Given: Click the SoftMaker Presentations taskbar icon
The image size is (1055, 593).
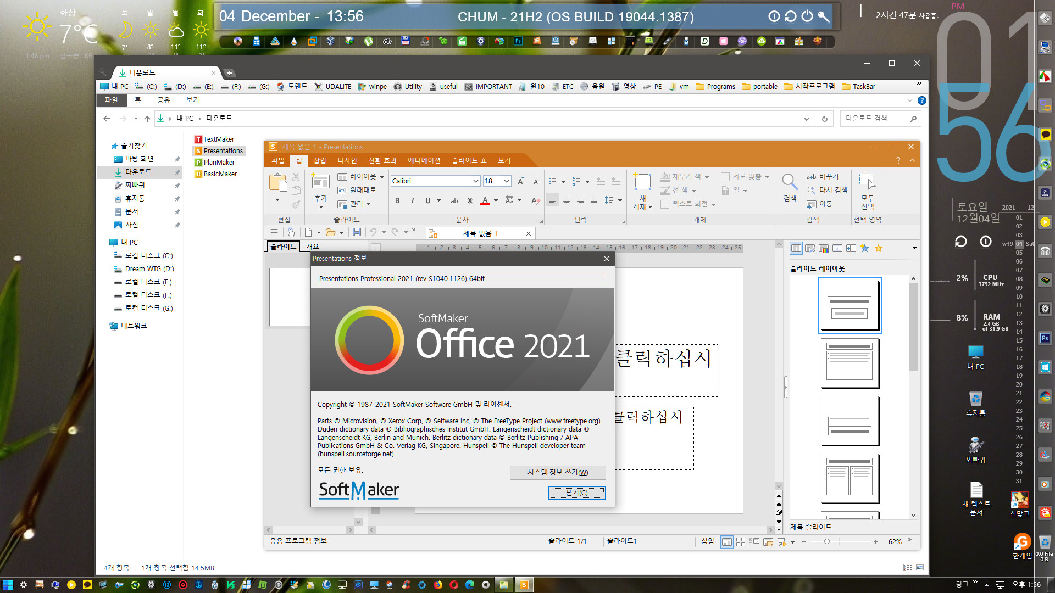Looking at the screenshot, I should 524,585.
